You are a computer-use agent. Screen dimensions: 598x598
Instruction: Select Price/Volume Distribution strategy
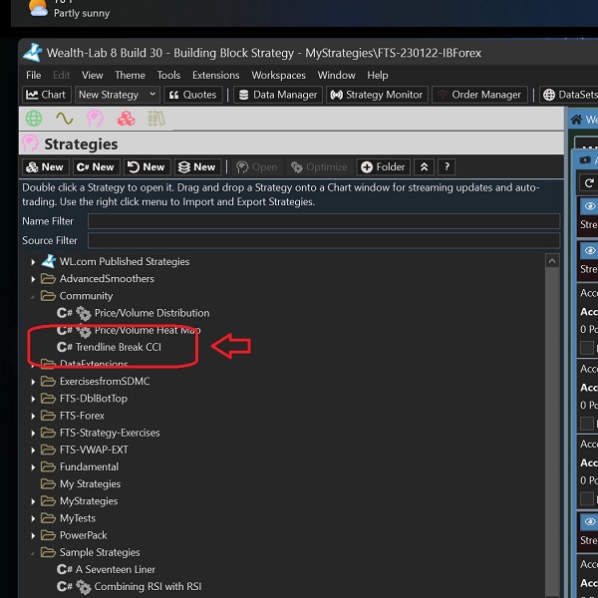coord(151,313)
